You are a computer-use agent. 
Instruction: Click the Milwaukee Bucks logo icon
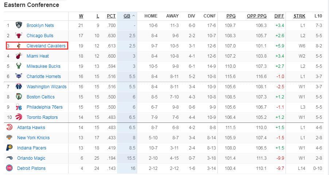tap(19, 66)
